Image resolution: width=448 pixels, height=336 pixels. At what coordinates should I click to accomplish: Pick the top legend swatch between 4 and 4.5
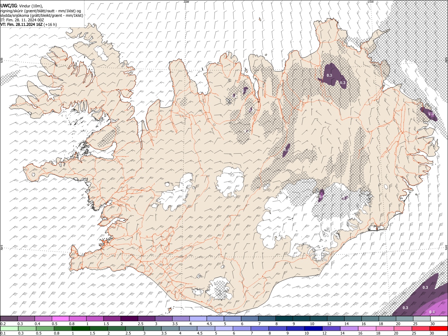198,319
